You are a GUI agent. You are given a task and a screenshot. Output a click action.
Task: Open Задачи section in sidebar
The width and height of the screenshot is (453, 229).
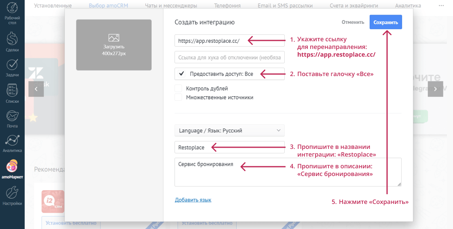[12, 68]
